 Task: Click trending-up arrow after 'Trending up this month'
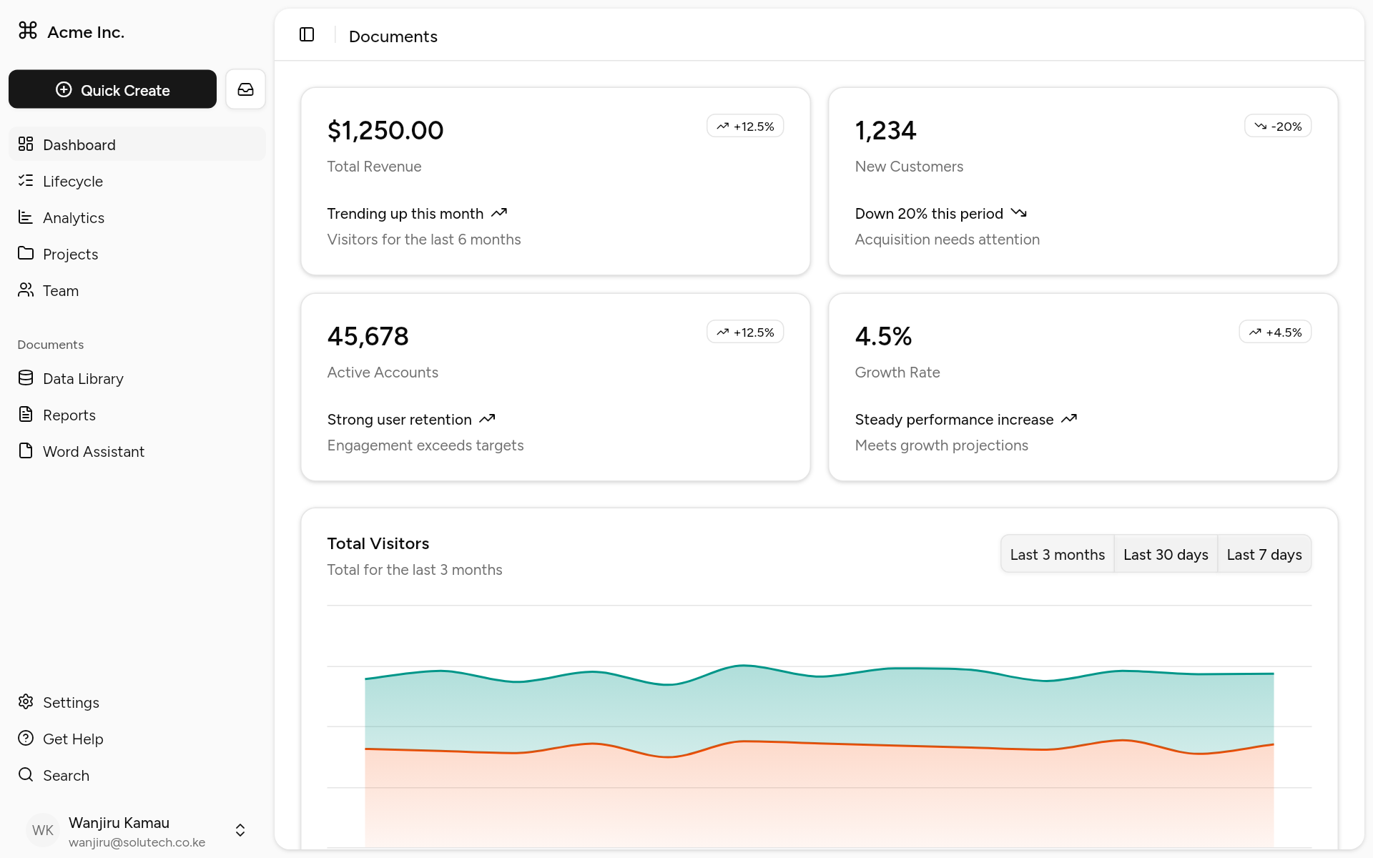[x=499, y=212]
